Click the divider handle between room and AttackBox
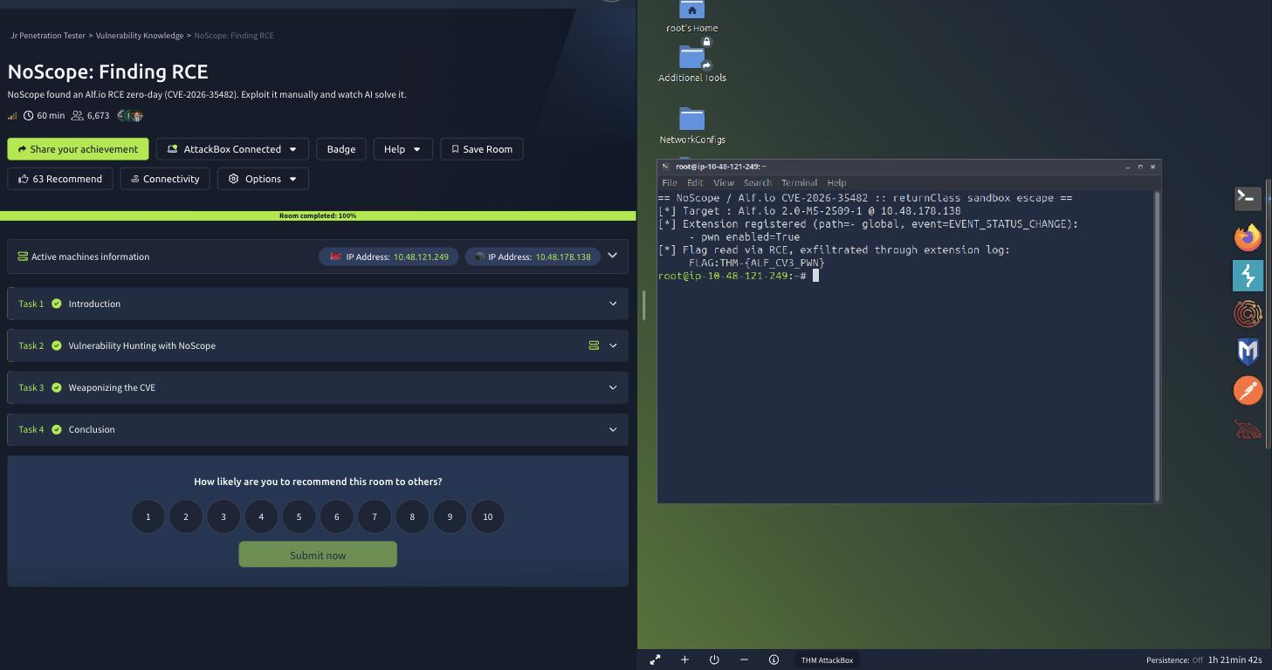Screen dimensions: 1272x670 (x=643, y=304)
